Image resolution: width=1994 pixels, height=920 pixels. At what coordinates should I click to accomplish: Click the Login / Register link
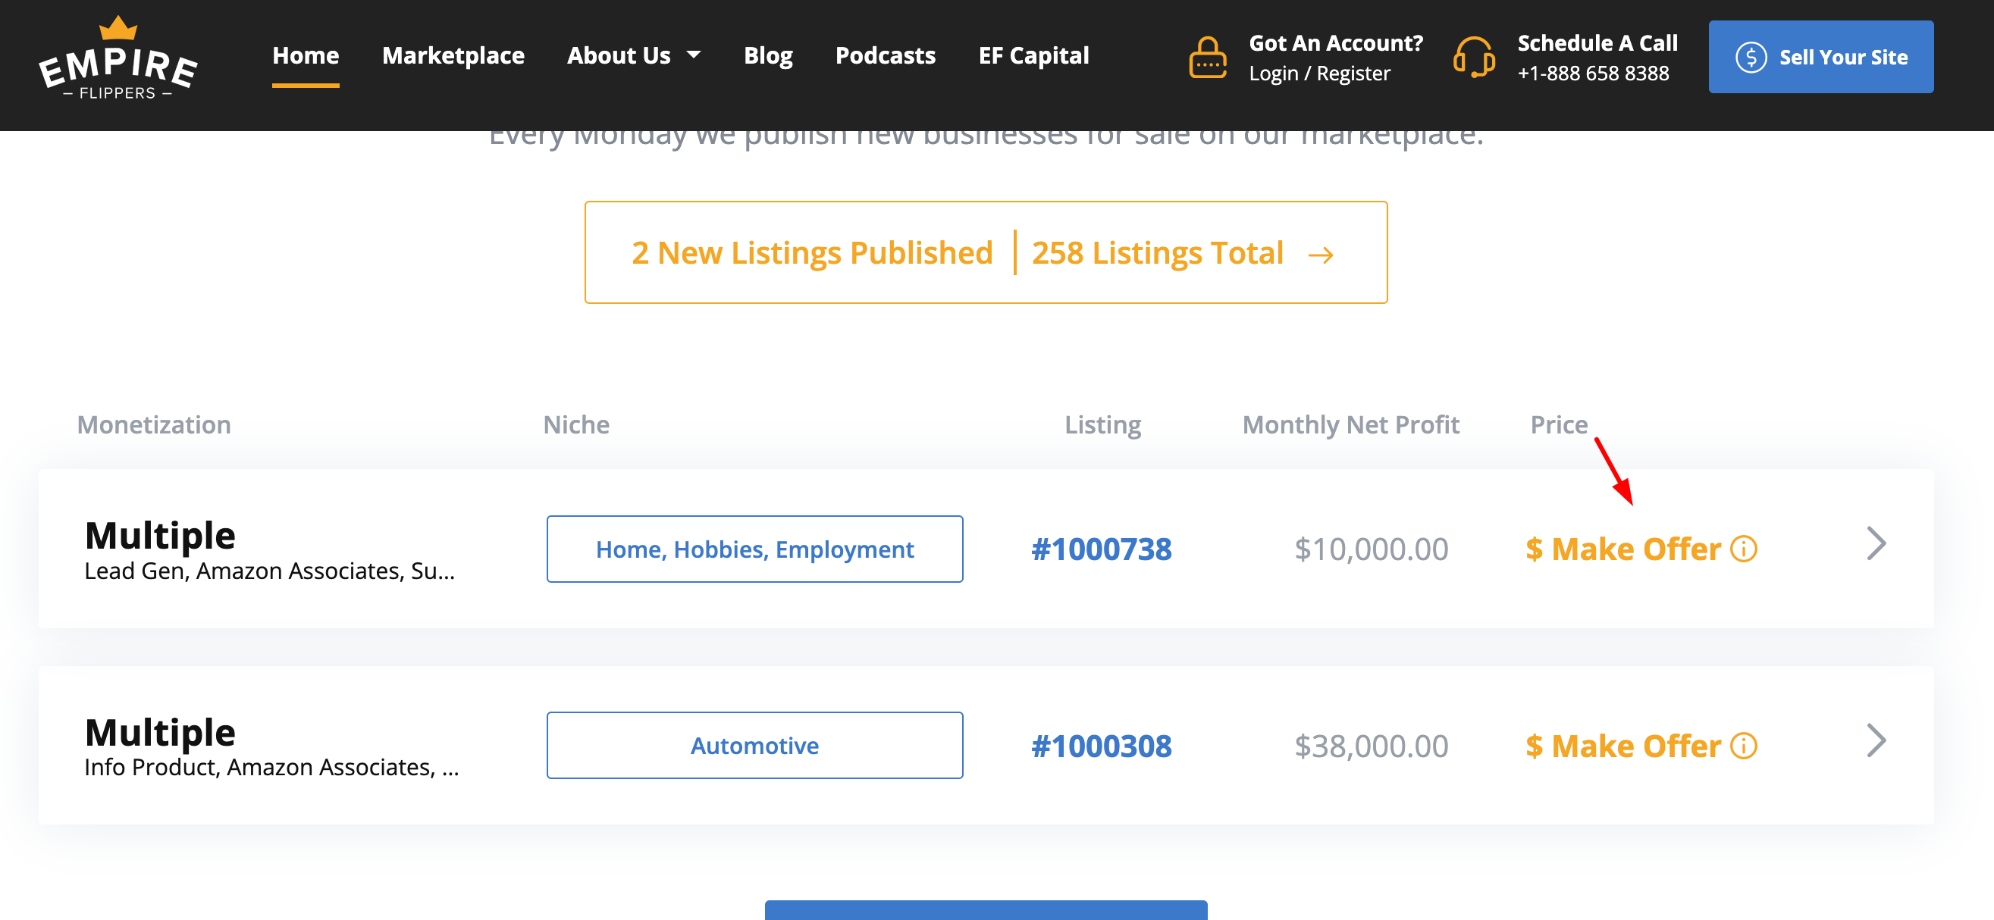[1319, 74]
